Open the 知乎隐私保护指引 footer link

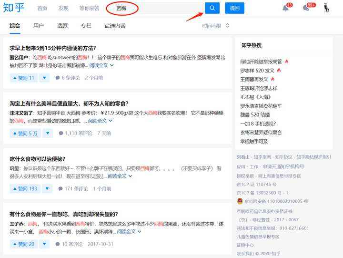(x=313, y=157)
